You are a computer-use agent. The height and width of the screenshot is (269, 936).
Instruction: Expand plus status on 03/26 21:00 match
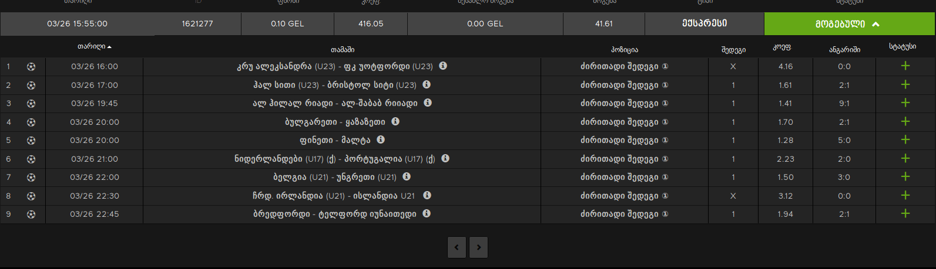click(x=905, y=159)
